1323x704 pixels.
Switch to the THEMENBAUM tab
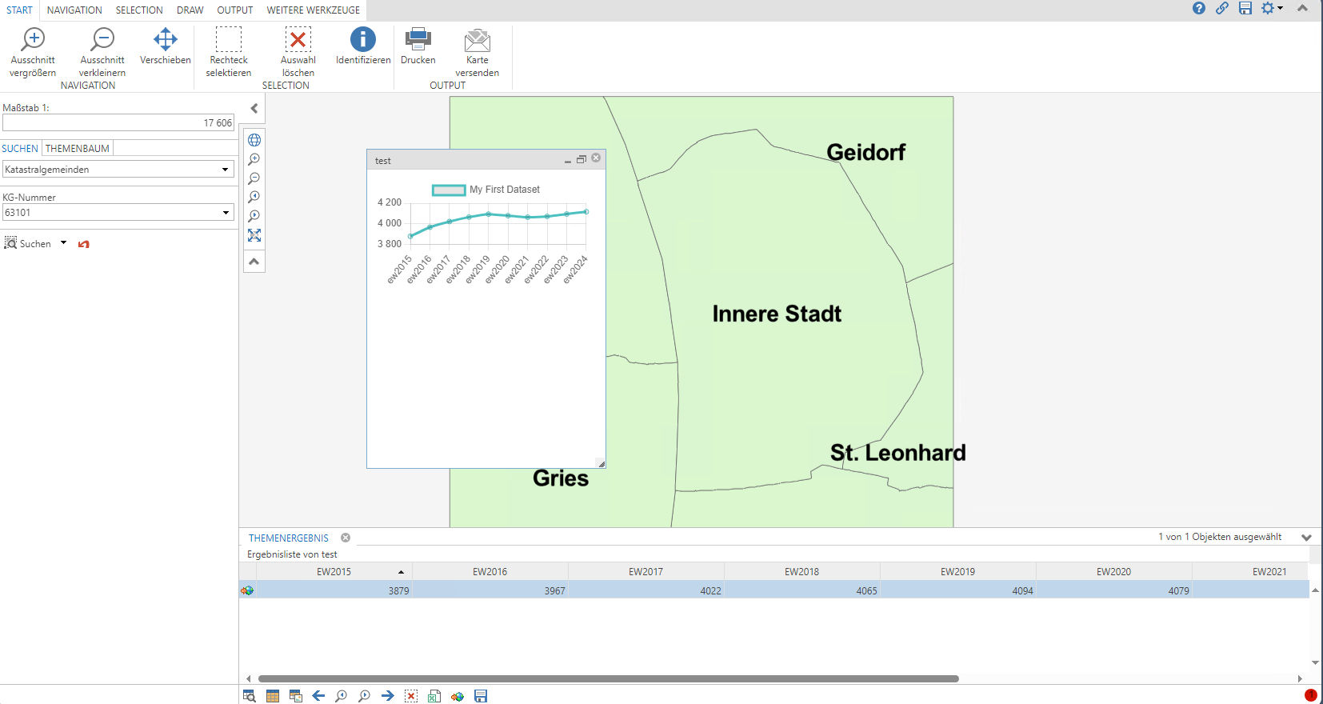[x=78, y=149]
